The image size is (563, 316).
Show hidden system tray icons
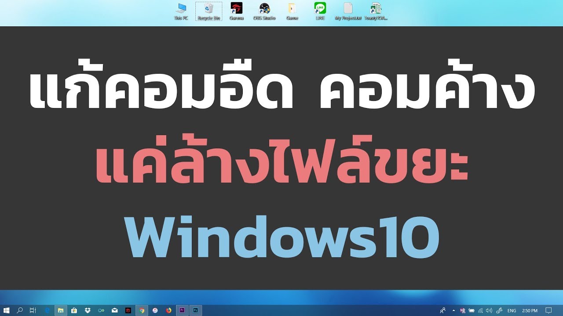click(x=453, y=310)
